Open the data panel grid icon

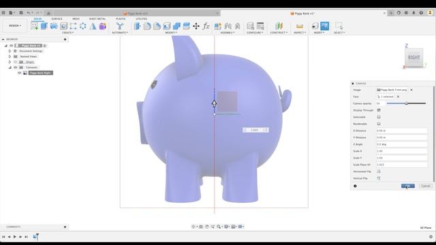pyautogui.click(x=3, y=13)
